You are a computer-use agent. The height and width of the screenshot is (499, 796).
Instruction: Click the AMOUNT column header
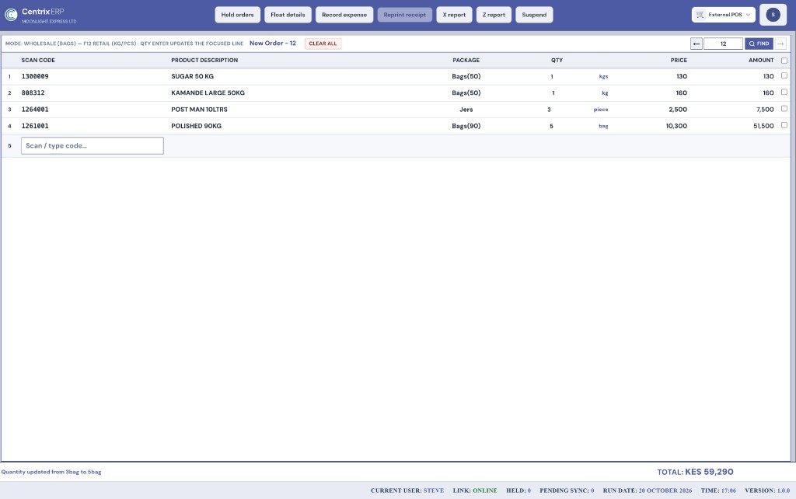(761, 60)
